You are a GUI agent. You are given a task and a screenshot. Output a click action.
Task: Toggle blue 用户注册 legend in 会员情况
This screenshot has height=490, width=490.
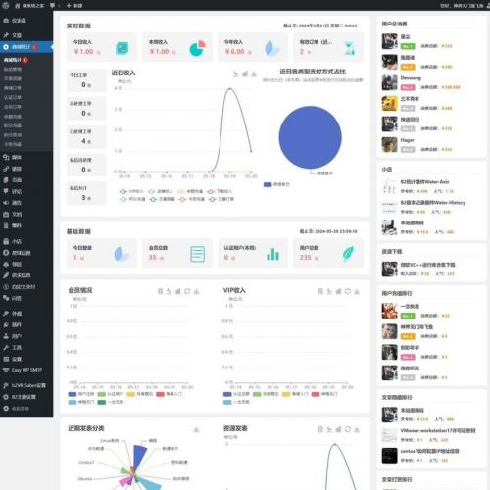click(x=81, y=394)
